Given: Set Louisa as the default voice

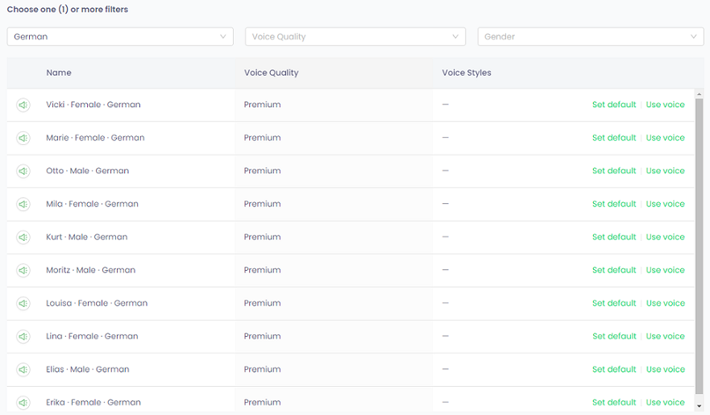Looking at the screenshot, I should pos(614,303).
